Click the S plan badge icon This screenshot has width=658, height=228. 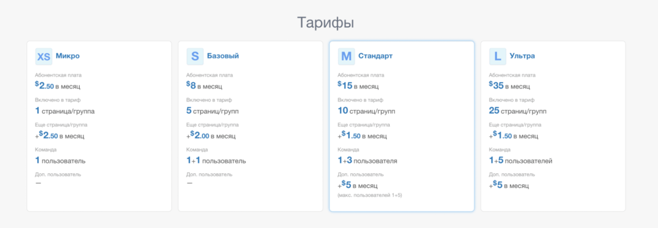point(195,56)
